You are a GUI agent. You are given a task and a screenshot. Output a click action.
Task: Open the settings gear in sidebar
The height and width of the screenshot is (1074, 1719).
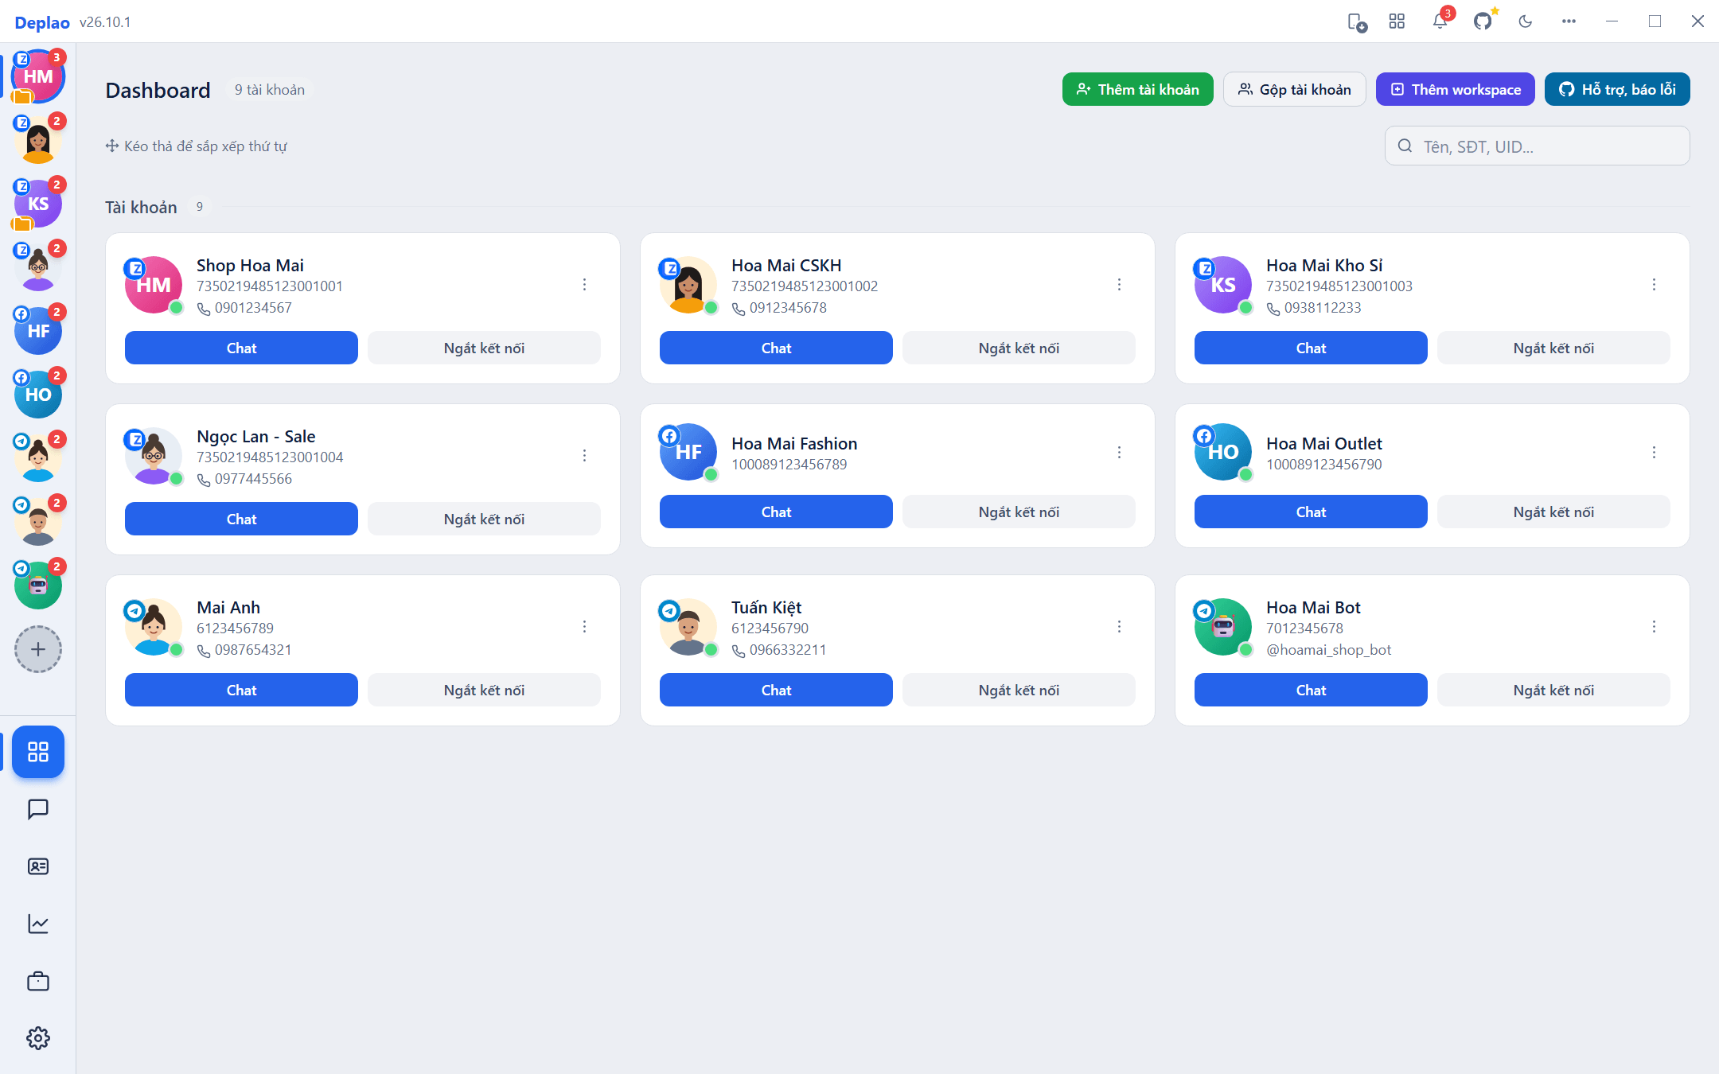click(38, 1038)
